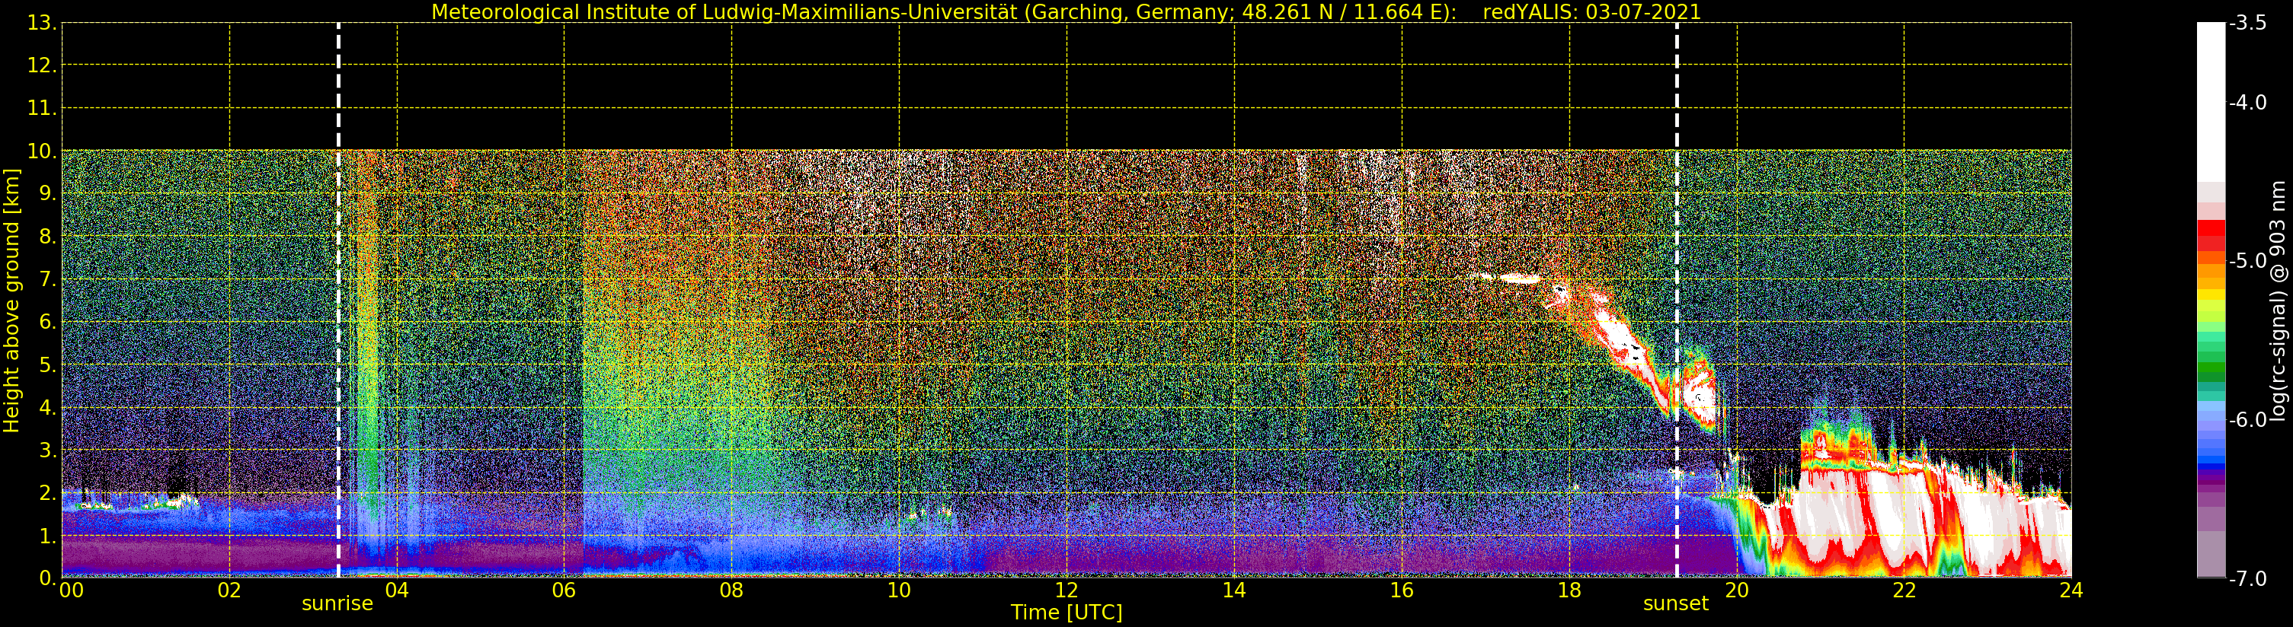Click the time tick '18' on the x-axis

point(1569,590)
